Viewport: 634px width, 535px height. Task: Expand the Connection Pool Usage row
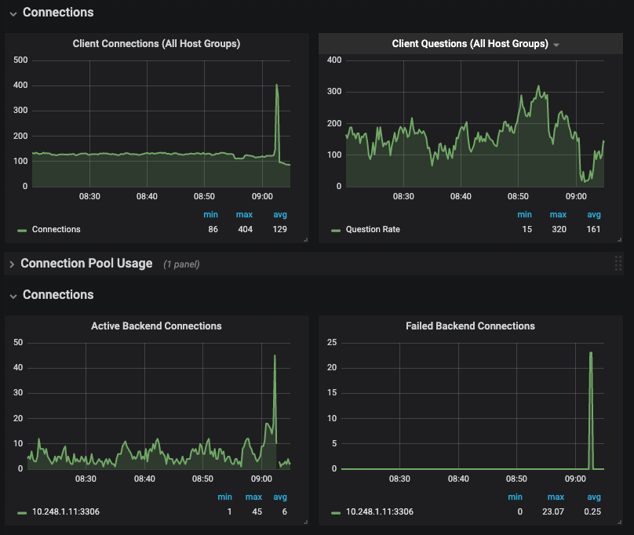pos(86,264)
